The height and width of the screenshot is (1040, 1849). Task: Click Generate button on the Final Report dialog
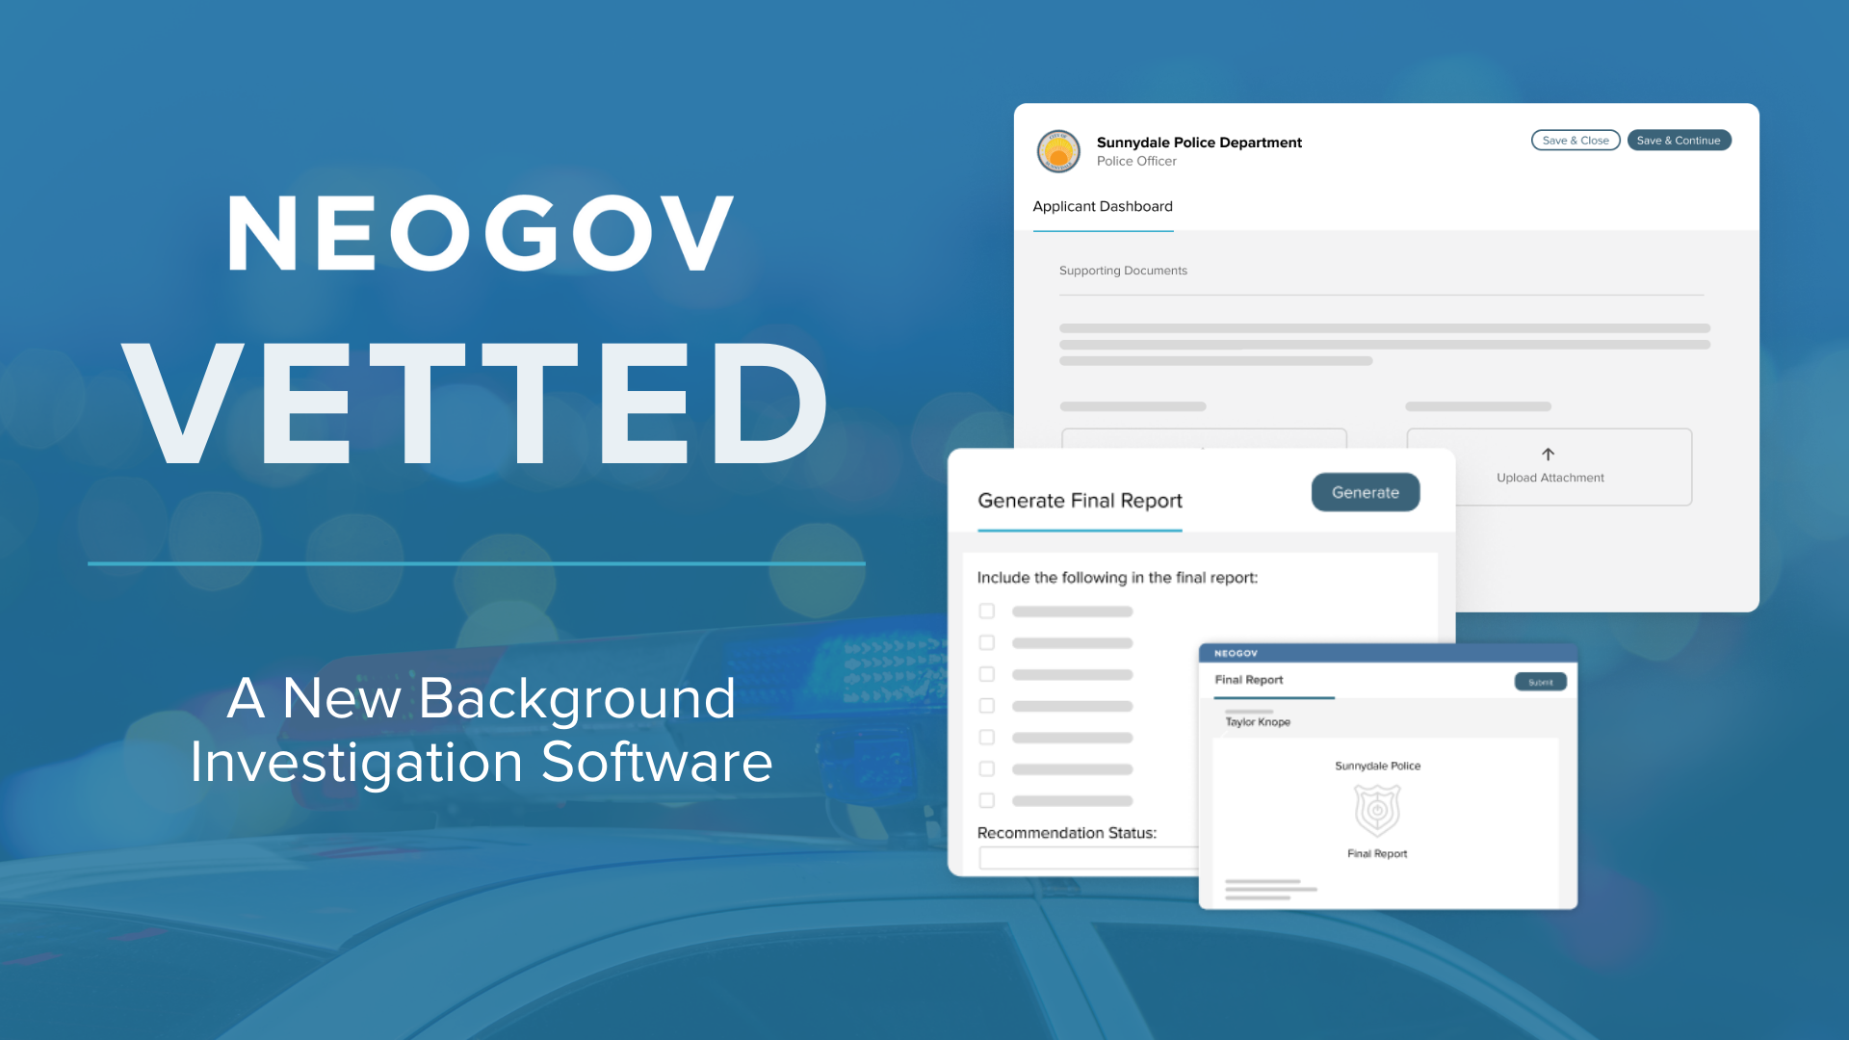click(x=1364, y=490)
